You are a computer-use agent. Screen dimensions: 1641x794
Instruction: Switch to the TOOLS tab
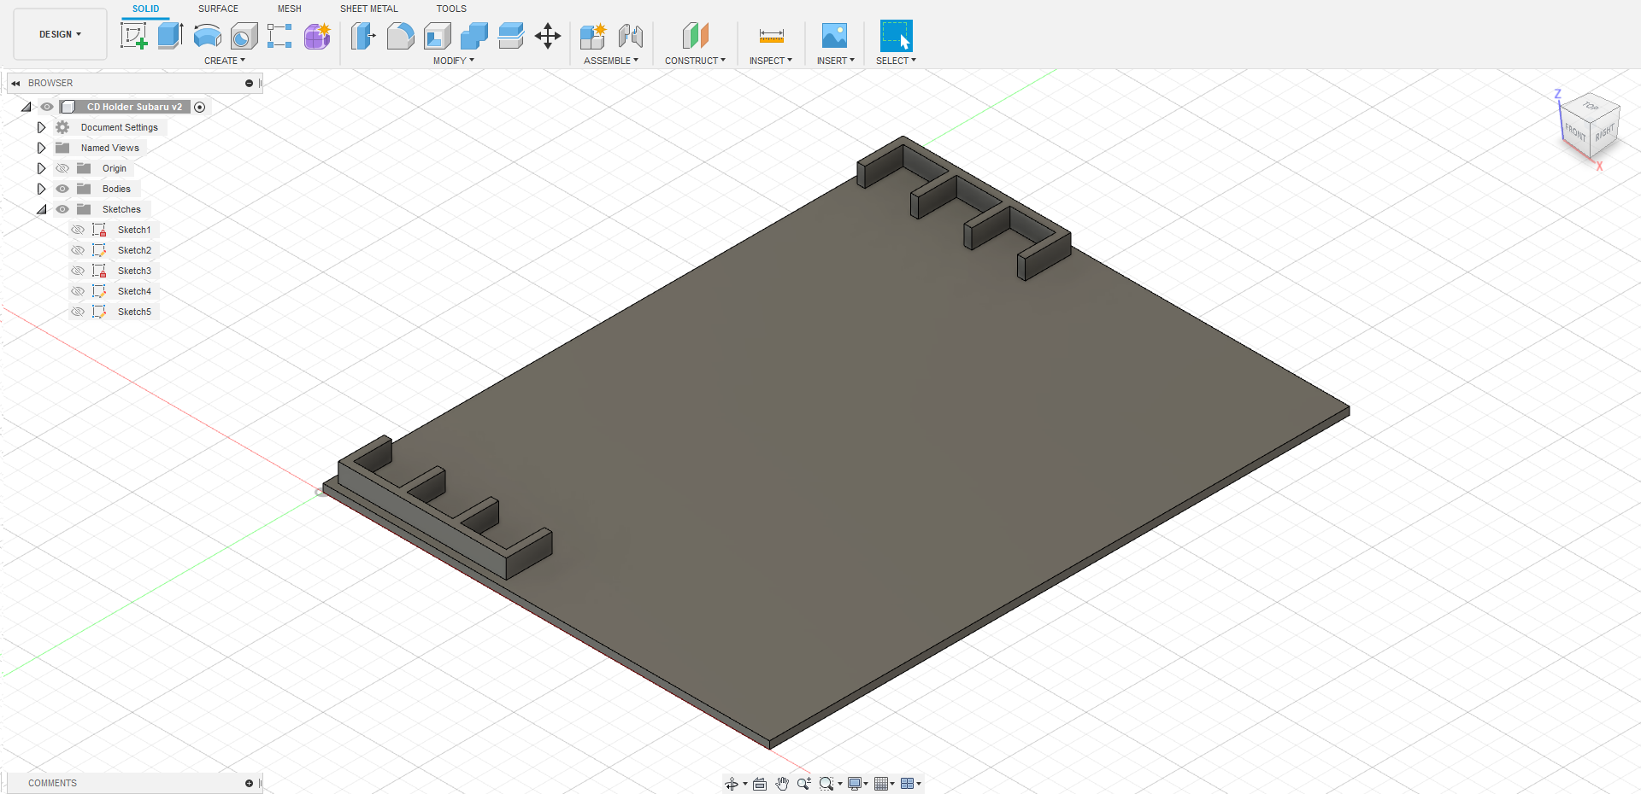click(x=451, y=9)
